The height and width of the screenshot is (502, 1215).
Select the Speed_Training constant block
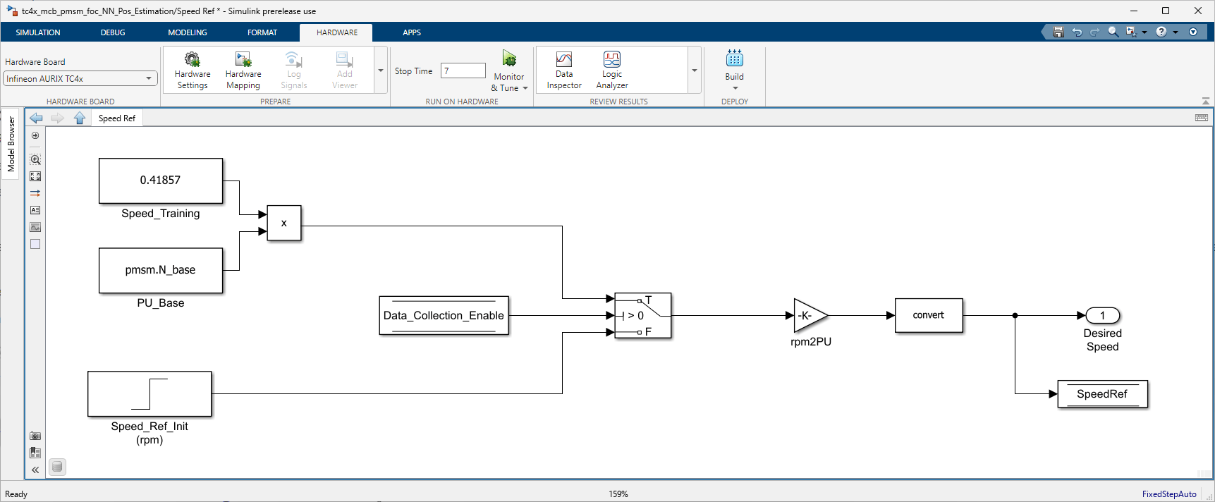pos(161,180)
